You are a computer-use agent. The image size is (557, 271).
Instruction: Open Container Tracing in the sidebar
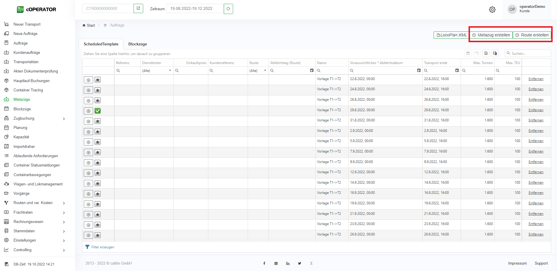[28, 90]
